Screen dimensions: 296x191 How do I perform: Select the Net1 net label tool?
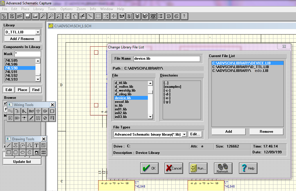[31, 111]
